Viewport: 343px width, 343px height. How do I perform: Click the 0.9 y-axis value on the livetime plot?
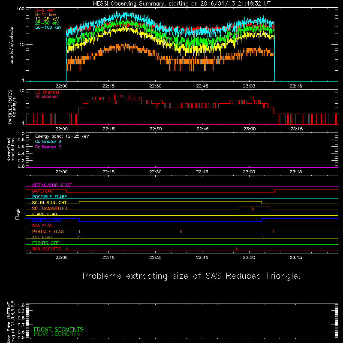pos(21,311)
